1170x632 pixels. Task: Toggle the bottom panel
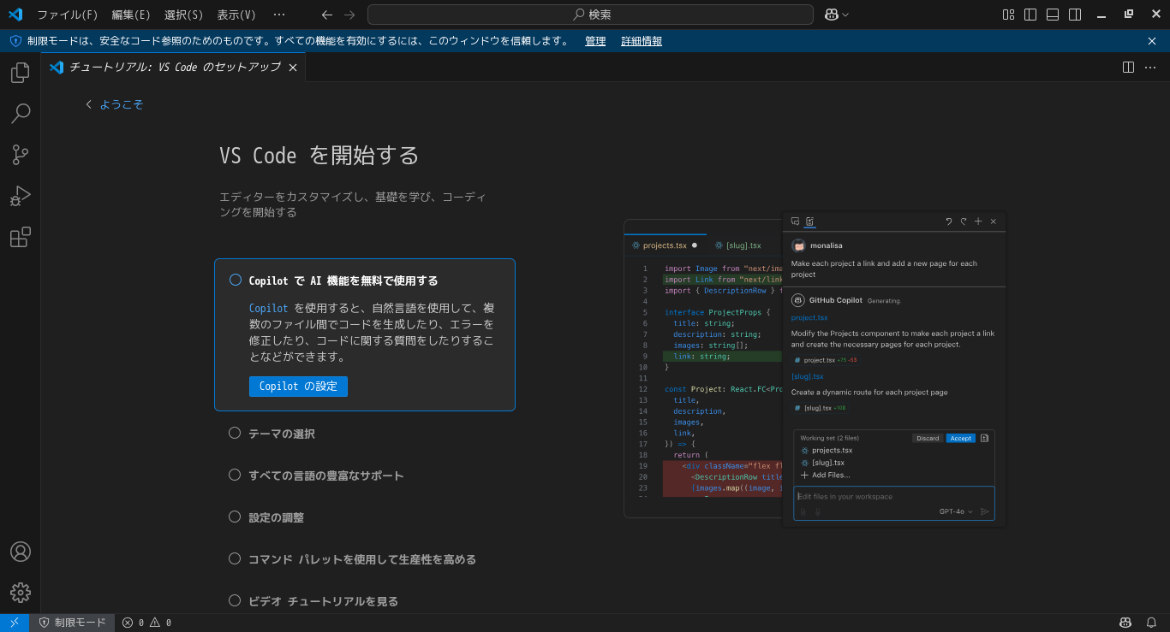1053,15
